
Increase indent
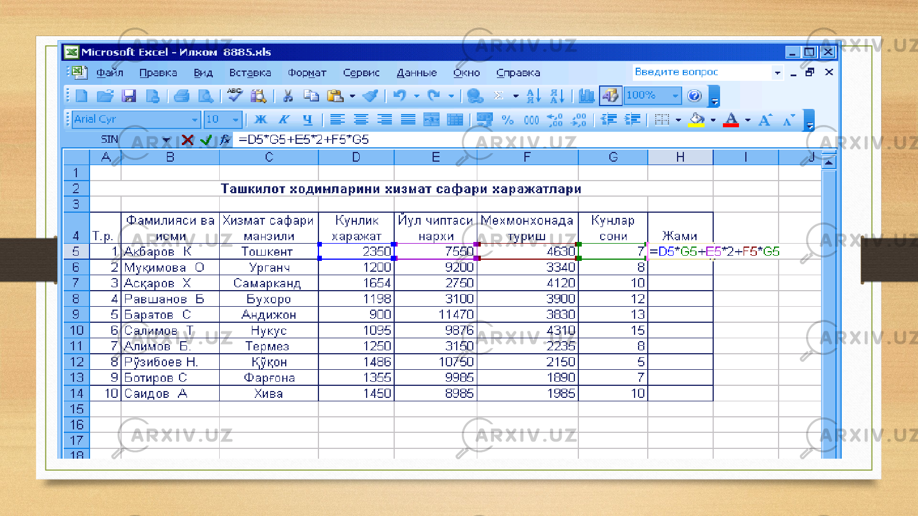click(x=632, y=120)
